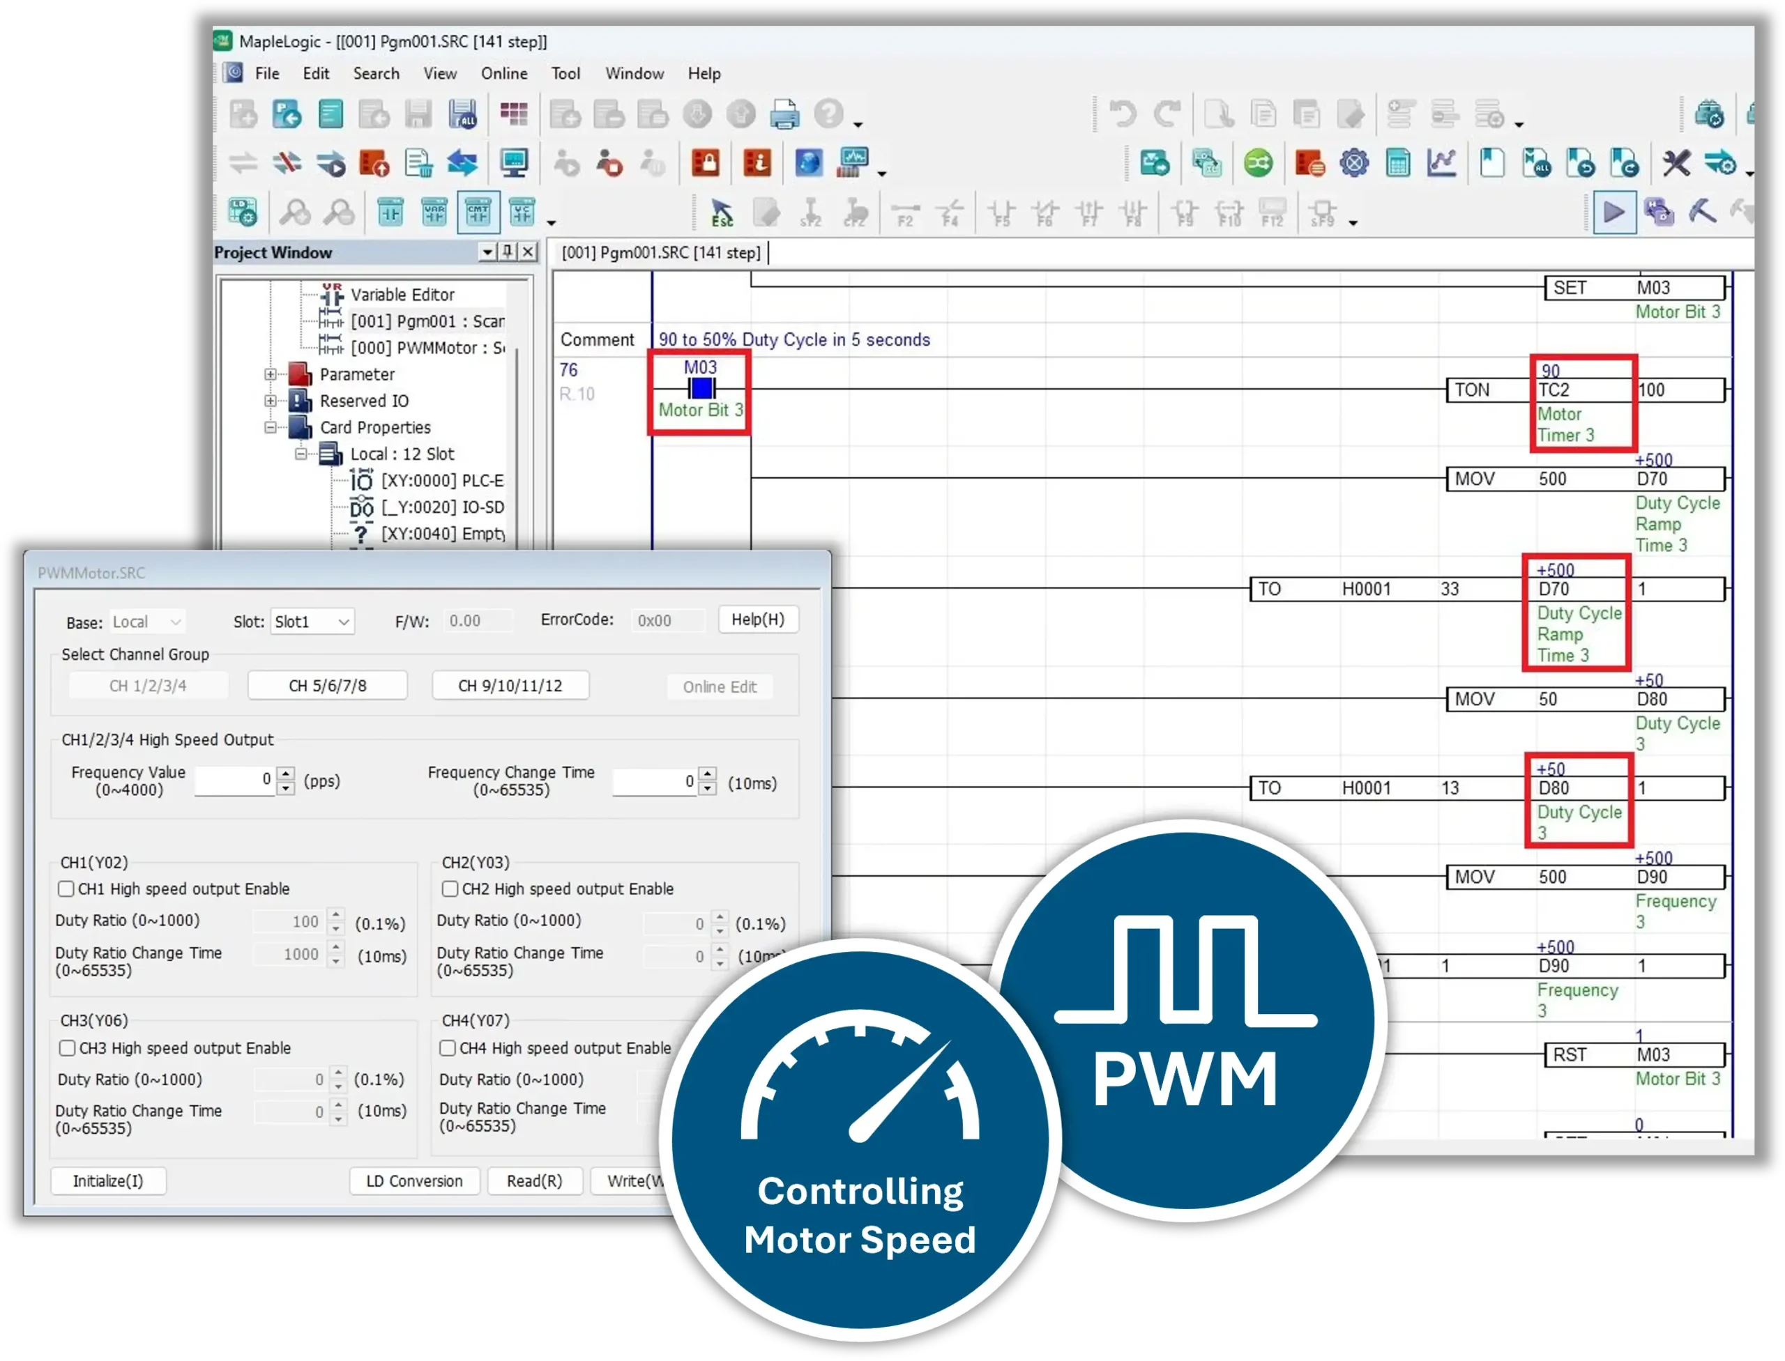Screen dimensions: 1785x1361
Task: Click the selected Play run icon
Action: pyautogui.click(x=1613, y=213)
